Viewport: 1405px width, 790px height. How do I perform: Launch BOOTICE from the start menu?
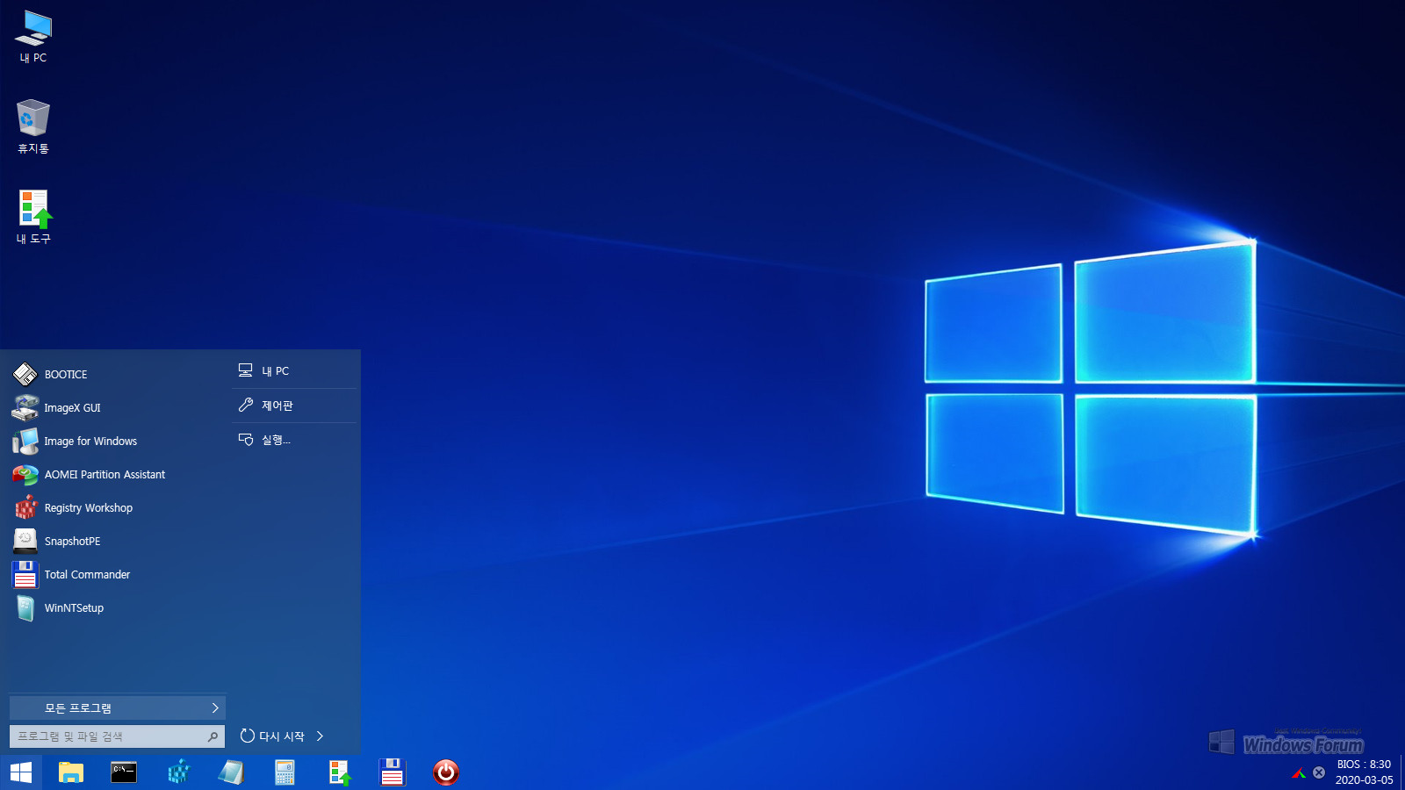(x=116, y=374)
